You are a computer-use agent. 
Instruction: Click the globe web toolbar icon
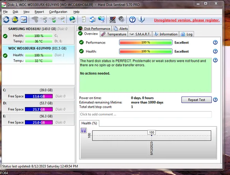pos(72,20)
